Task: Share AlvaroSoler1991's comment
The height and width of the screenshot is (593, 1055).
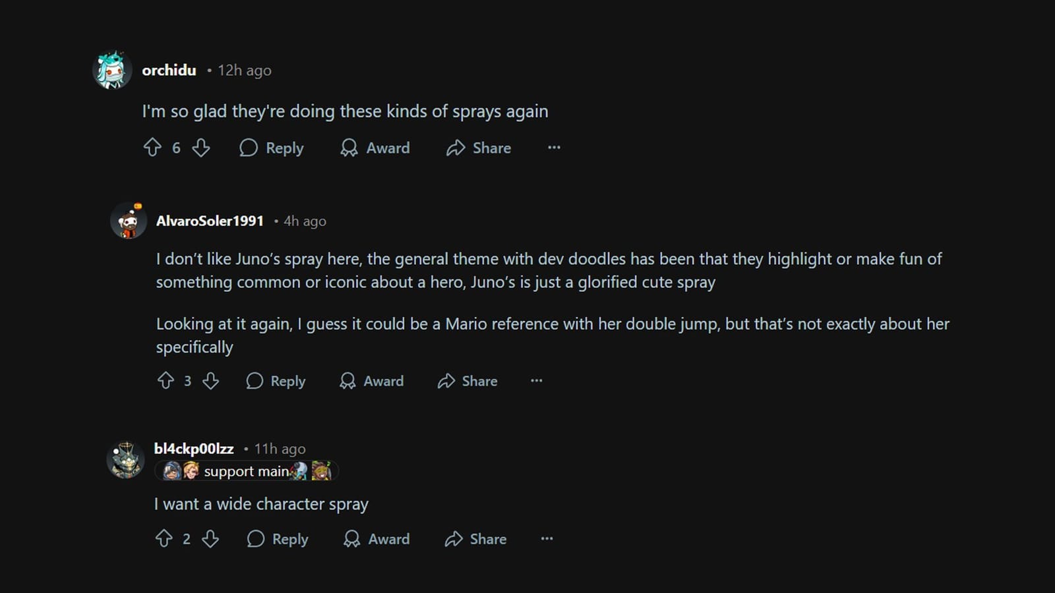Action: pos(467,381)
